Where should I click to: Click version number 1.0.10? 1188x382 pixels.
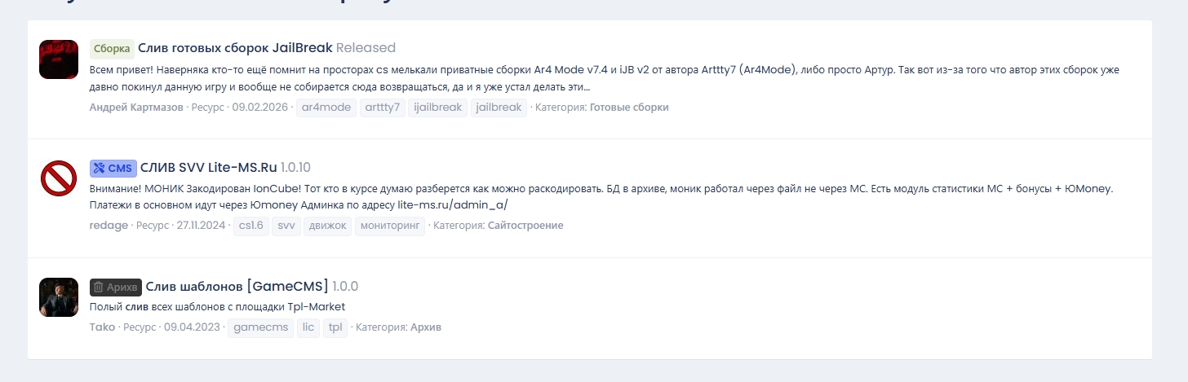(295, 168)
